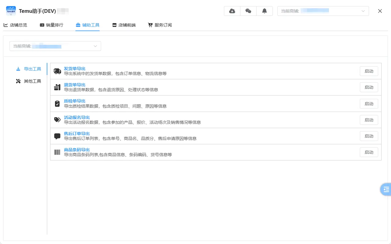The width and height of the screenshot is (391, 244).
Task: Select 其他工具 in the sidebar
Action: (x=32, y=81)
